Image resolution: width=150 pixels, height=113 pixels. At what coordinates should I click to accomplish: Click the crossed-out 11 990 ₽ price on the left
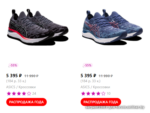click(31, 76)
